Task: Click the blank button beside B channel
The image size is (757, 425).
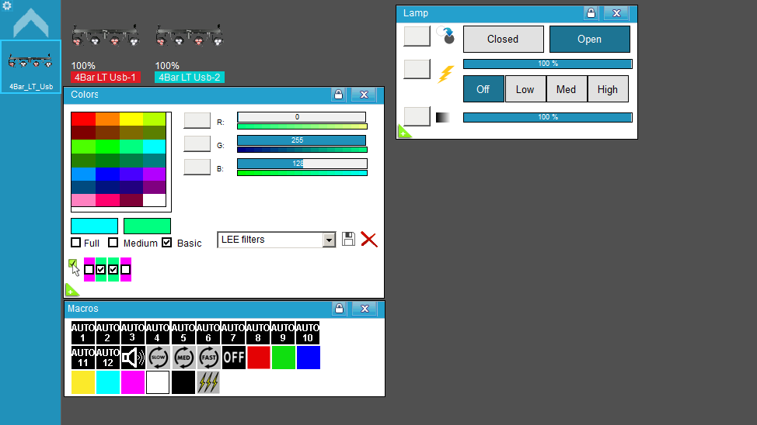Action: pyautogui.click(x=197, y=167)
